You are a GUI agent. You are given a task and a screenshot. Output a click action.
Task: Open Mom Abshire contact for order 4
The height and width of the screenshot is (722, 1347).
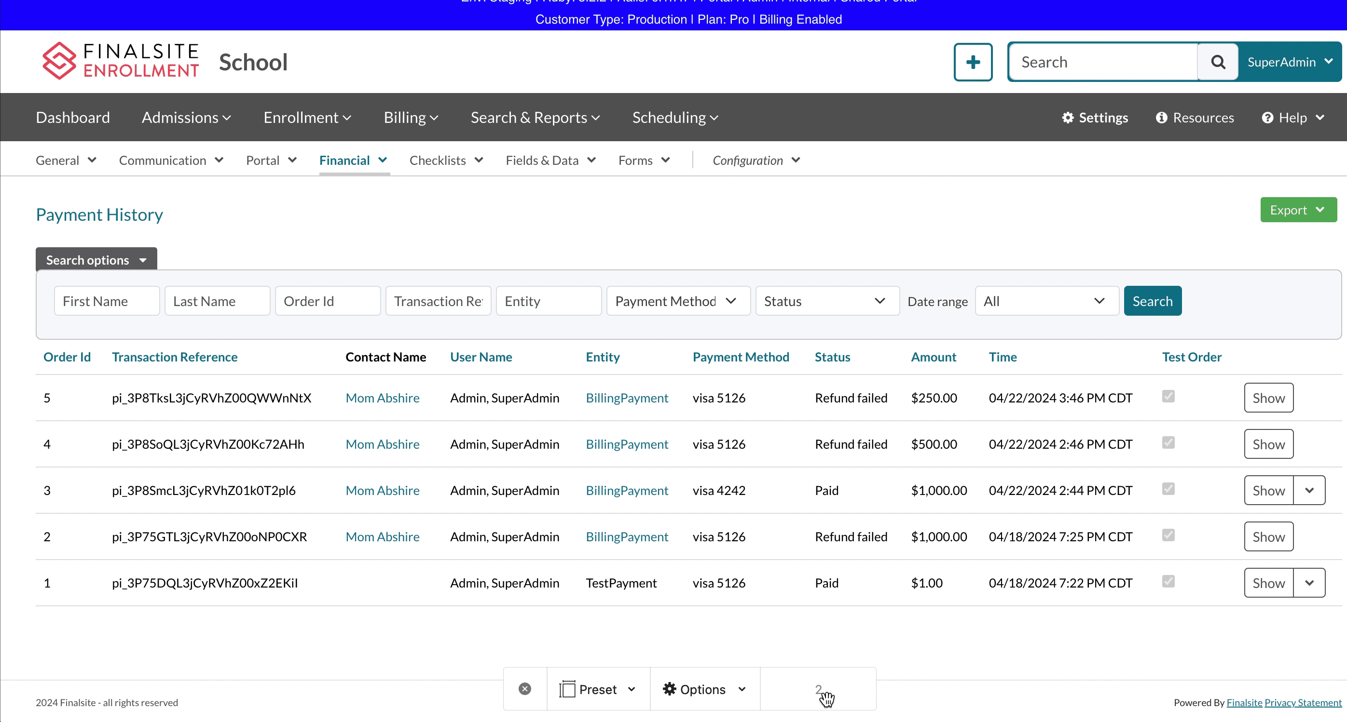(x=382, y=444)
